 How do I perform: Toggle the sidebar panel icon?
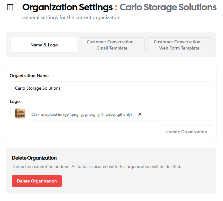[10, 7]
